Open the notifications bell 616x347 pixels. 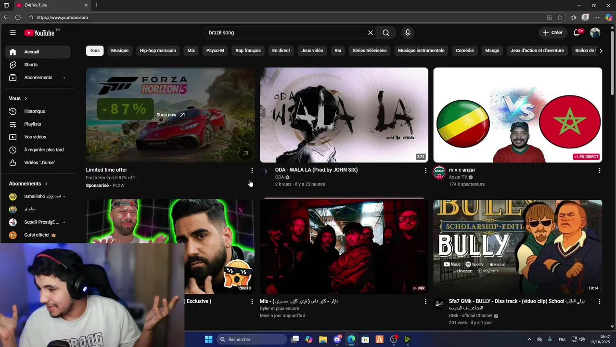[577, 33]
